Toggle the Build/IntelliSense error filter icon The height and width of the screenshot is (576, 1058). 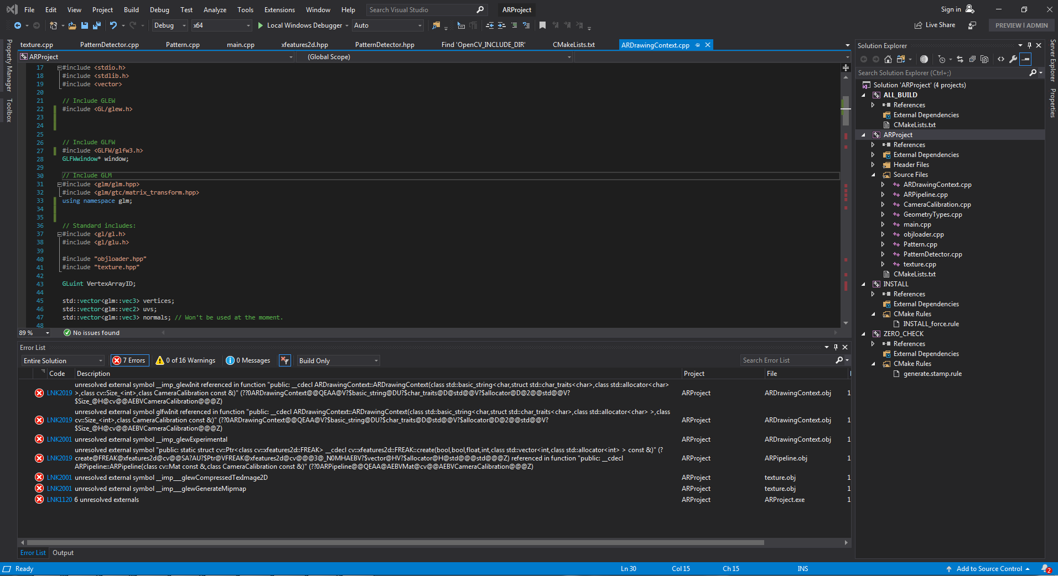[x=285, y=360]
